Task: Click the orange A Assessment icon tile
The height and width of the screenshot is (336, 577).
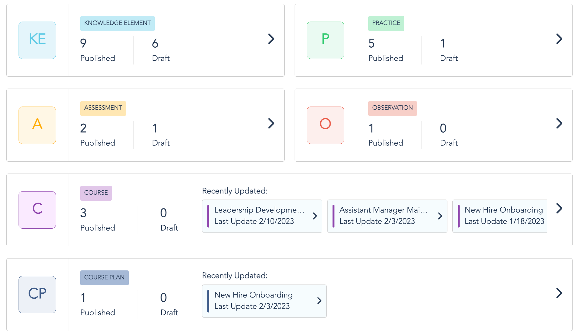Action: pyautogui.click(x=37, y=125)
